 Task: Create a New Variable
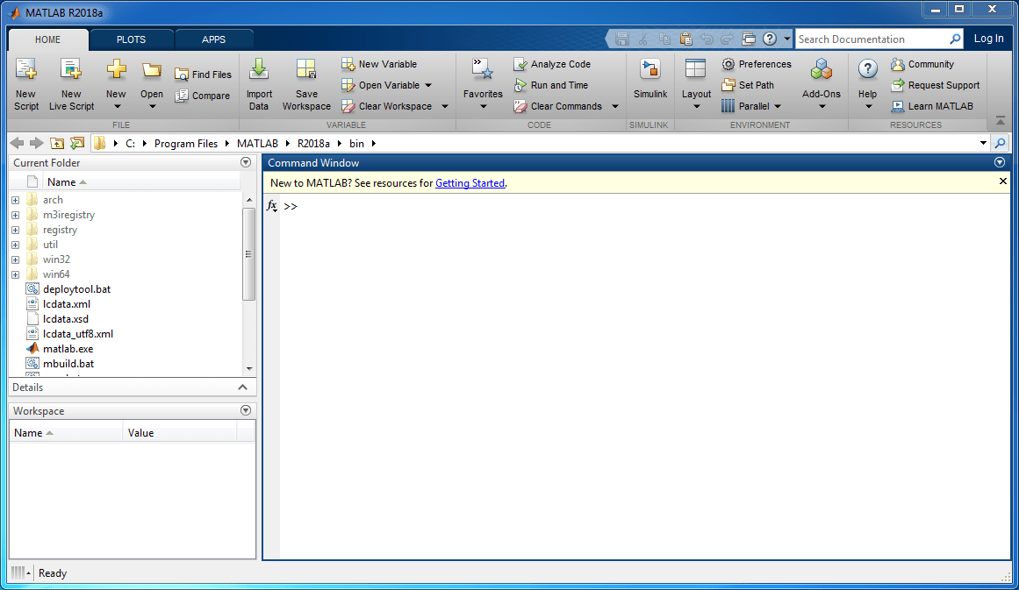(x=379, y=64)
